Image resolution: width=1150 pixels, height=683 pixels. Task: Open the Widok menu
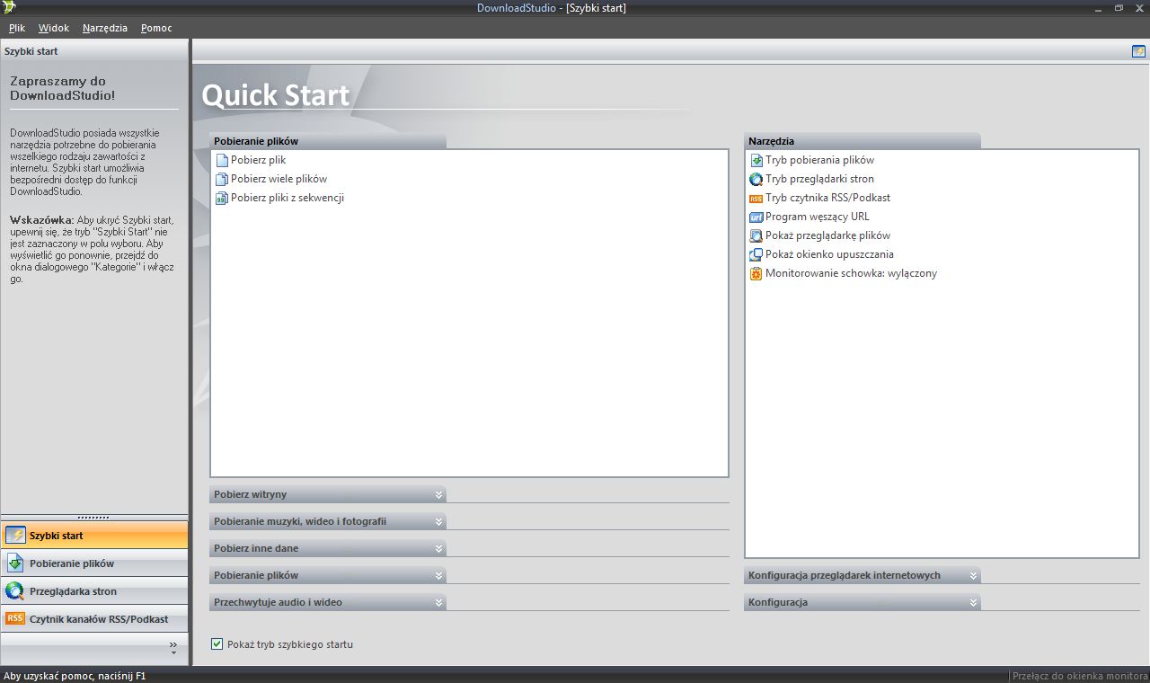point(53,28)
